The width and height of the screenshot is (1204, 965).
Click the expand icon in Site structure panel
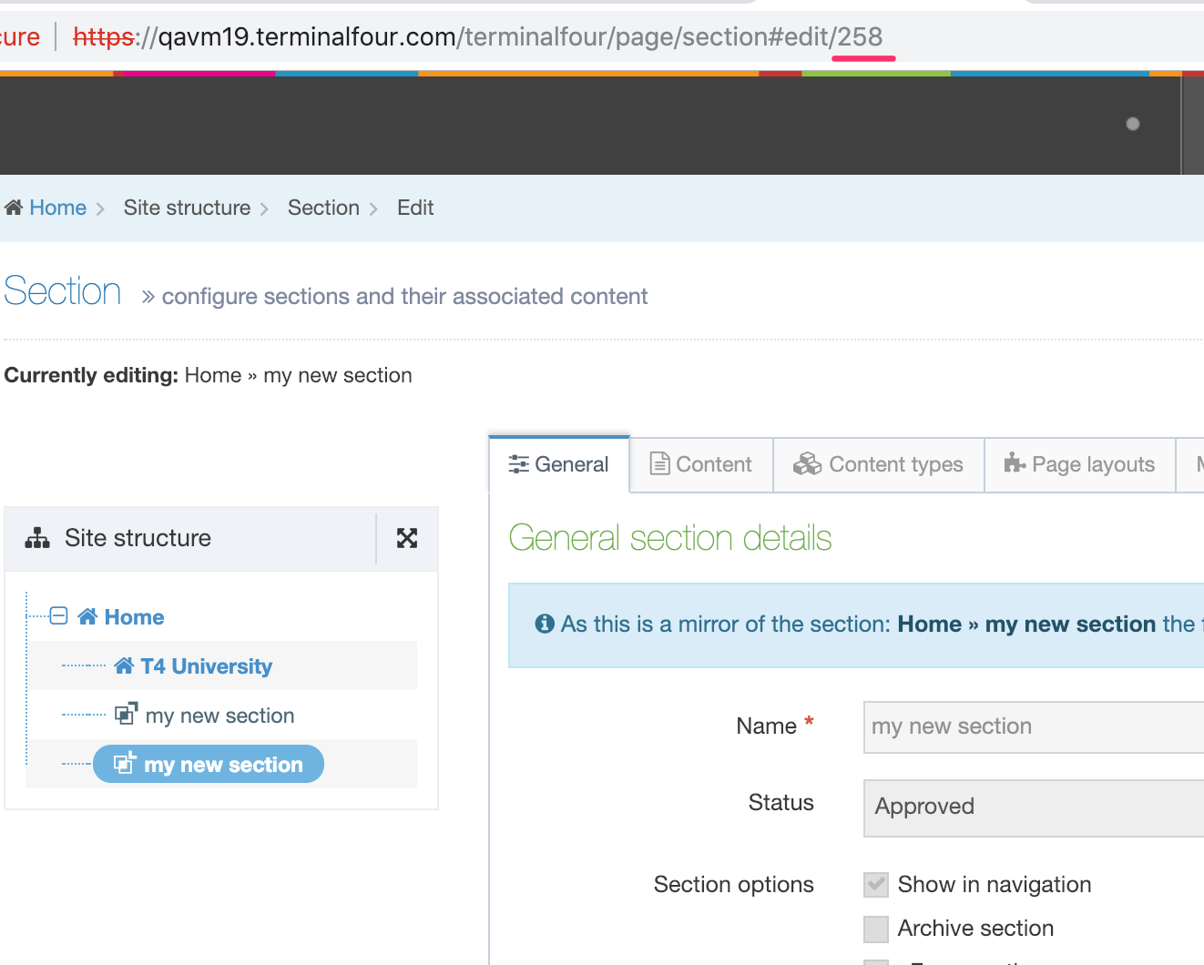click(407, 538)
